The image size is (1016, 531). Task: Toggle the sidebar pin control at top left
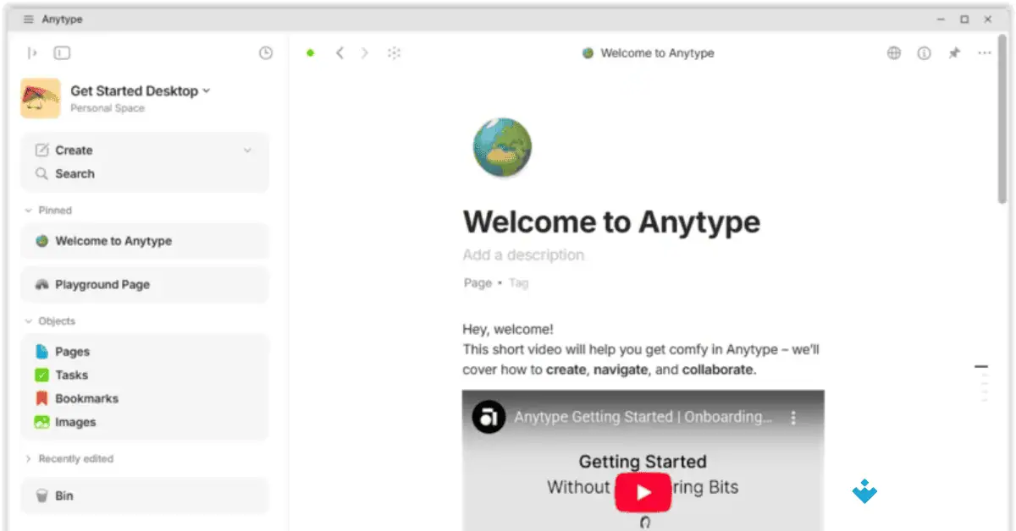click(x=31, y=52)
